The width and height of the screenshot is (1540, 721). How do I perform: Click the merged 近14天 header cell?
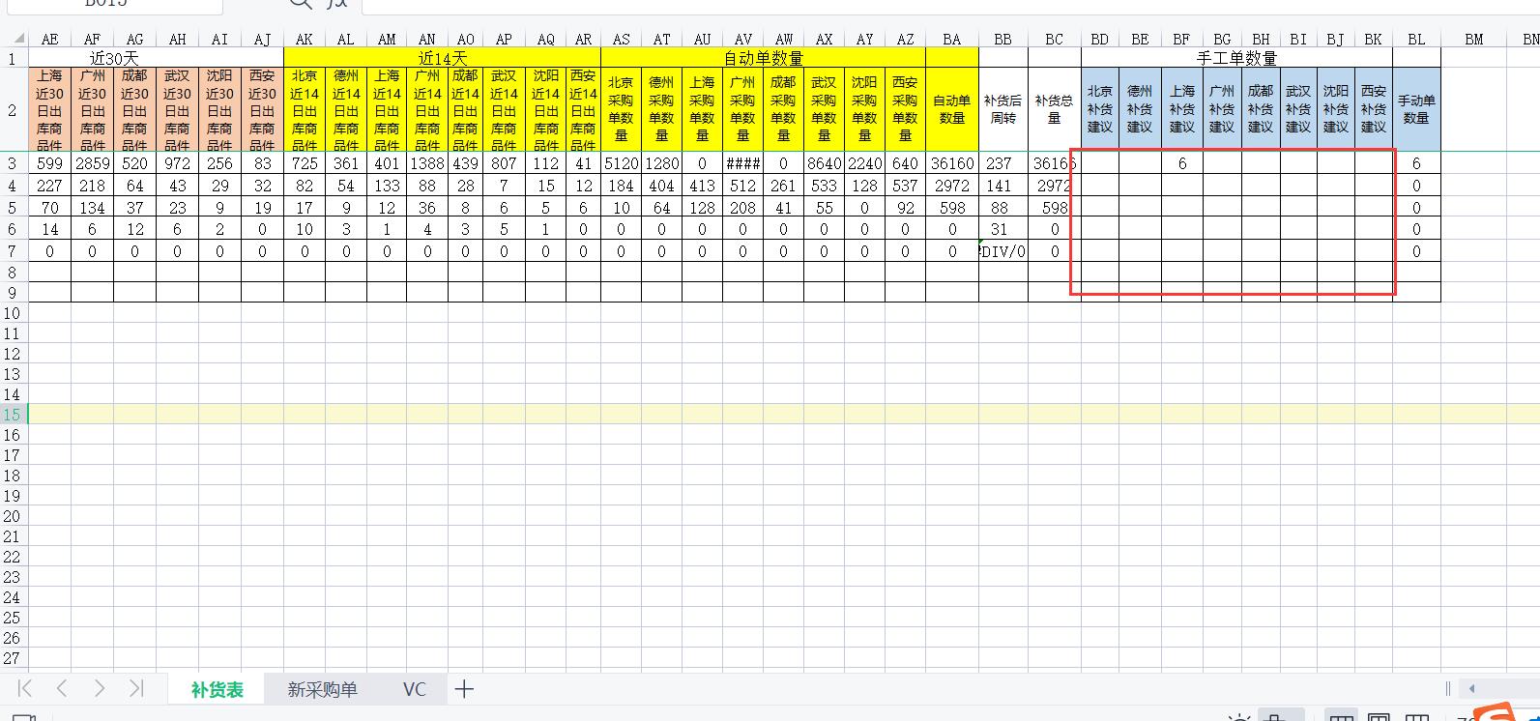442,58
